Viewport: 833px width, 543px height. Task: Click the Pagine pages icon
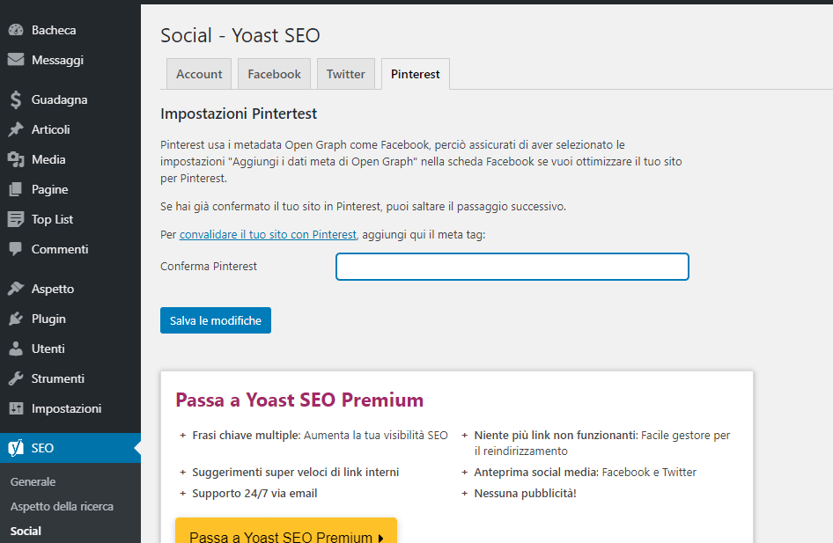[15, 189]
